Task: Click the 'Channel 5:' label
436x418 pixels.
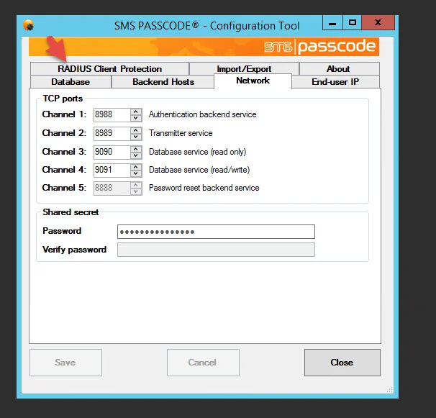Action: [64, 188]
